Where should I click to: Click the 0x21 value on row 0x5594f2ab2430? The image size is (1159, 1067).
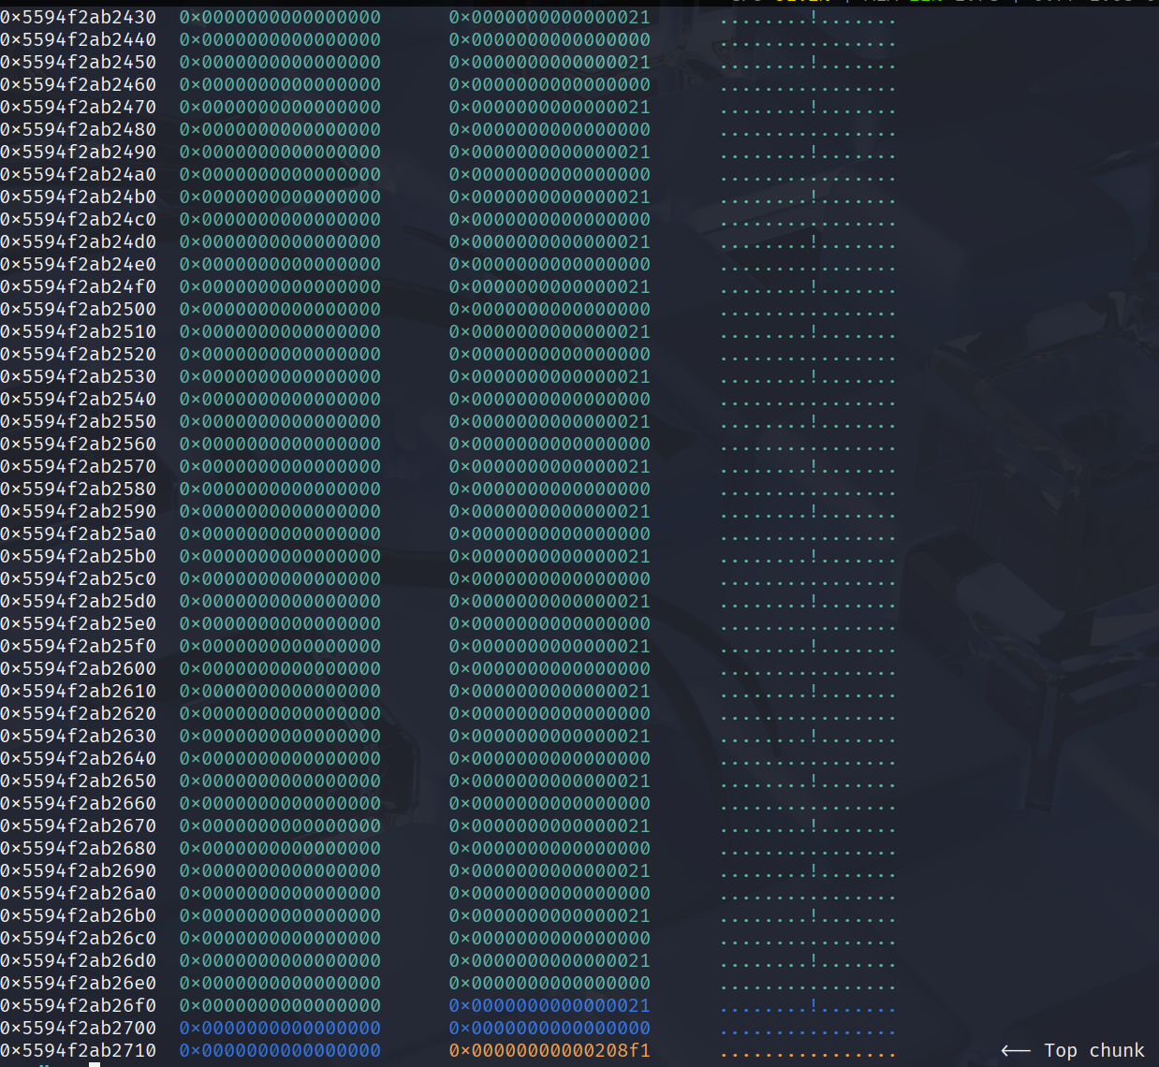click(x=550, y=17)
